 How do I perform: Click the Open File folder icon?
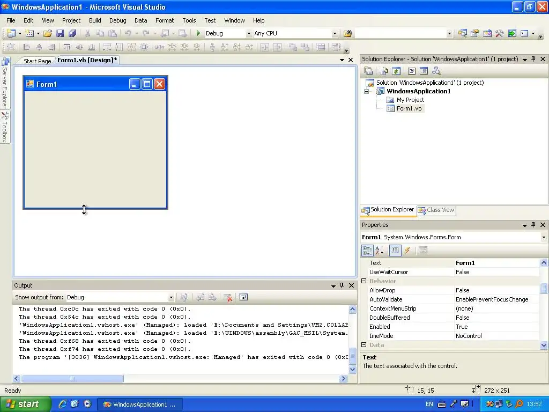(48, 33)
